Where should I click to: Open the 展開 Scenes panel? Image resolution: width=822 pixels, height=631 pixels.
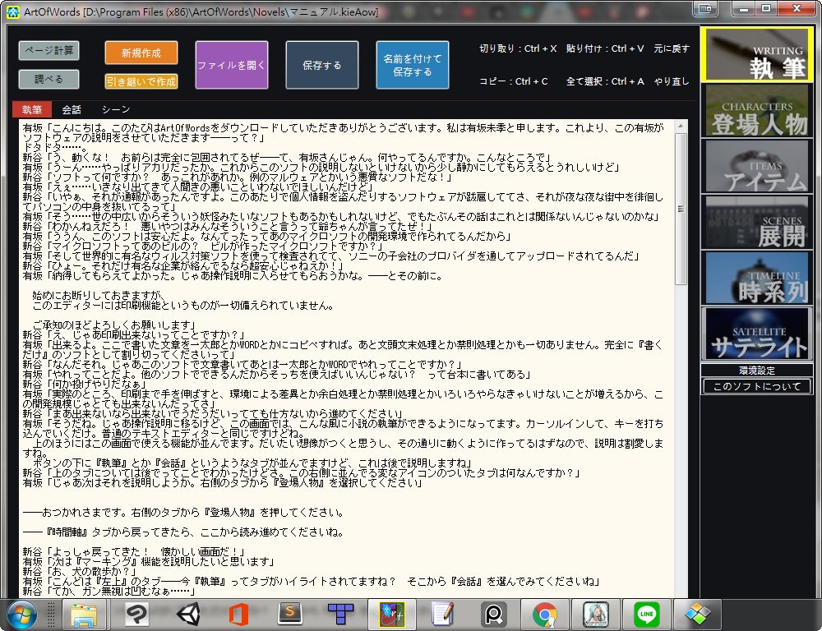756,222
